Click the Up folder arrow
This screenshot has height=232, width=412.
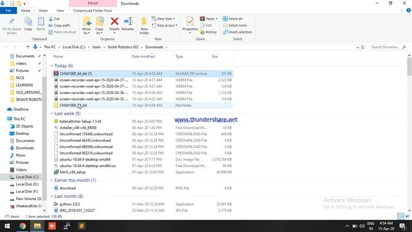(28, 47)
